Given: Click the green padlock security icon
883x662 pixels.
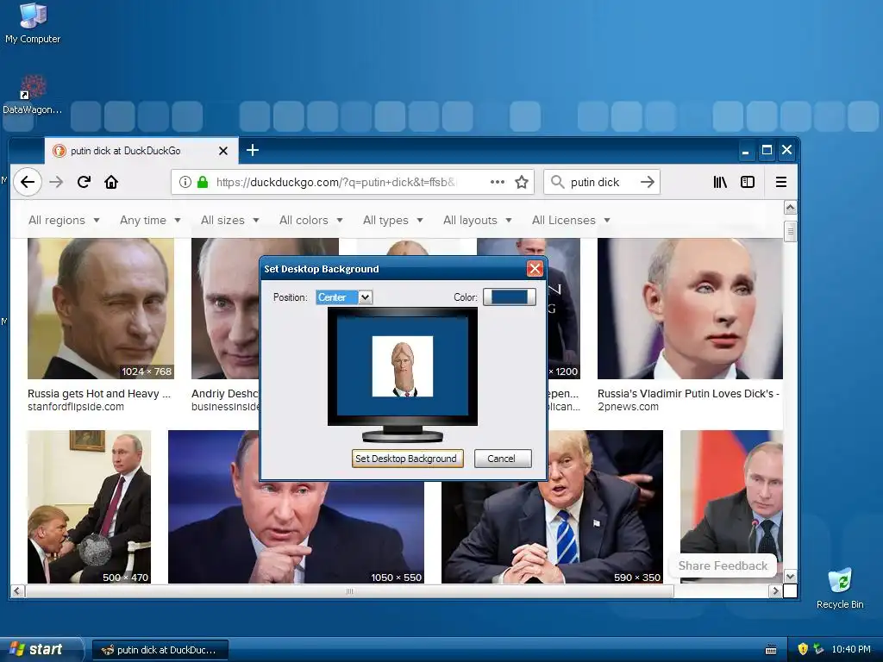Looking at the screenshot, I should pyautogui.click(x=203, y=182).
